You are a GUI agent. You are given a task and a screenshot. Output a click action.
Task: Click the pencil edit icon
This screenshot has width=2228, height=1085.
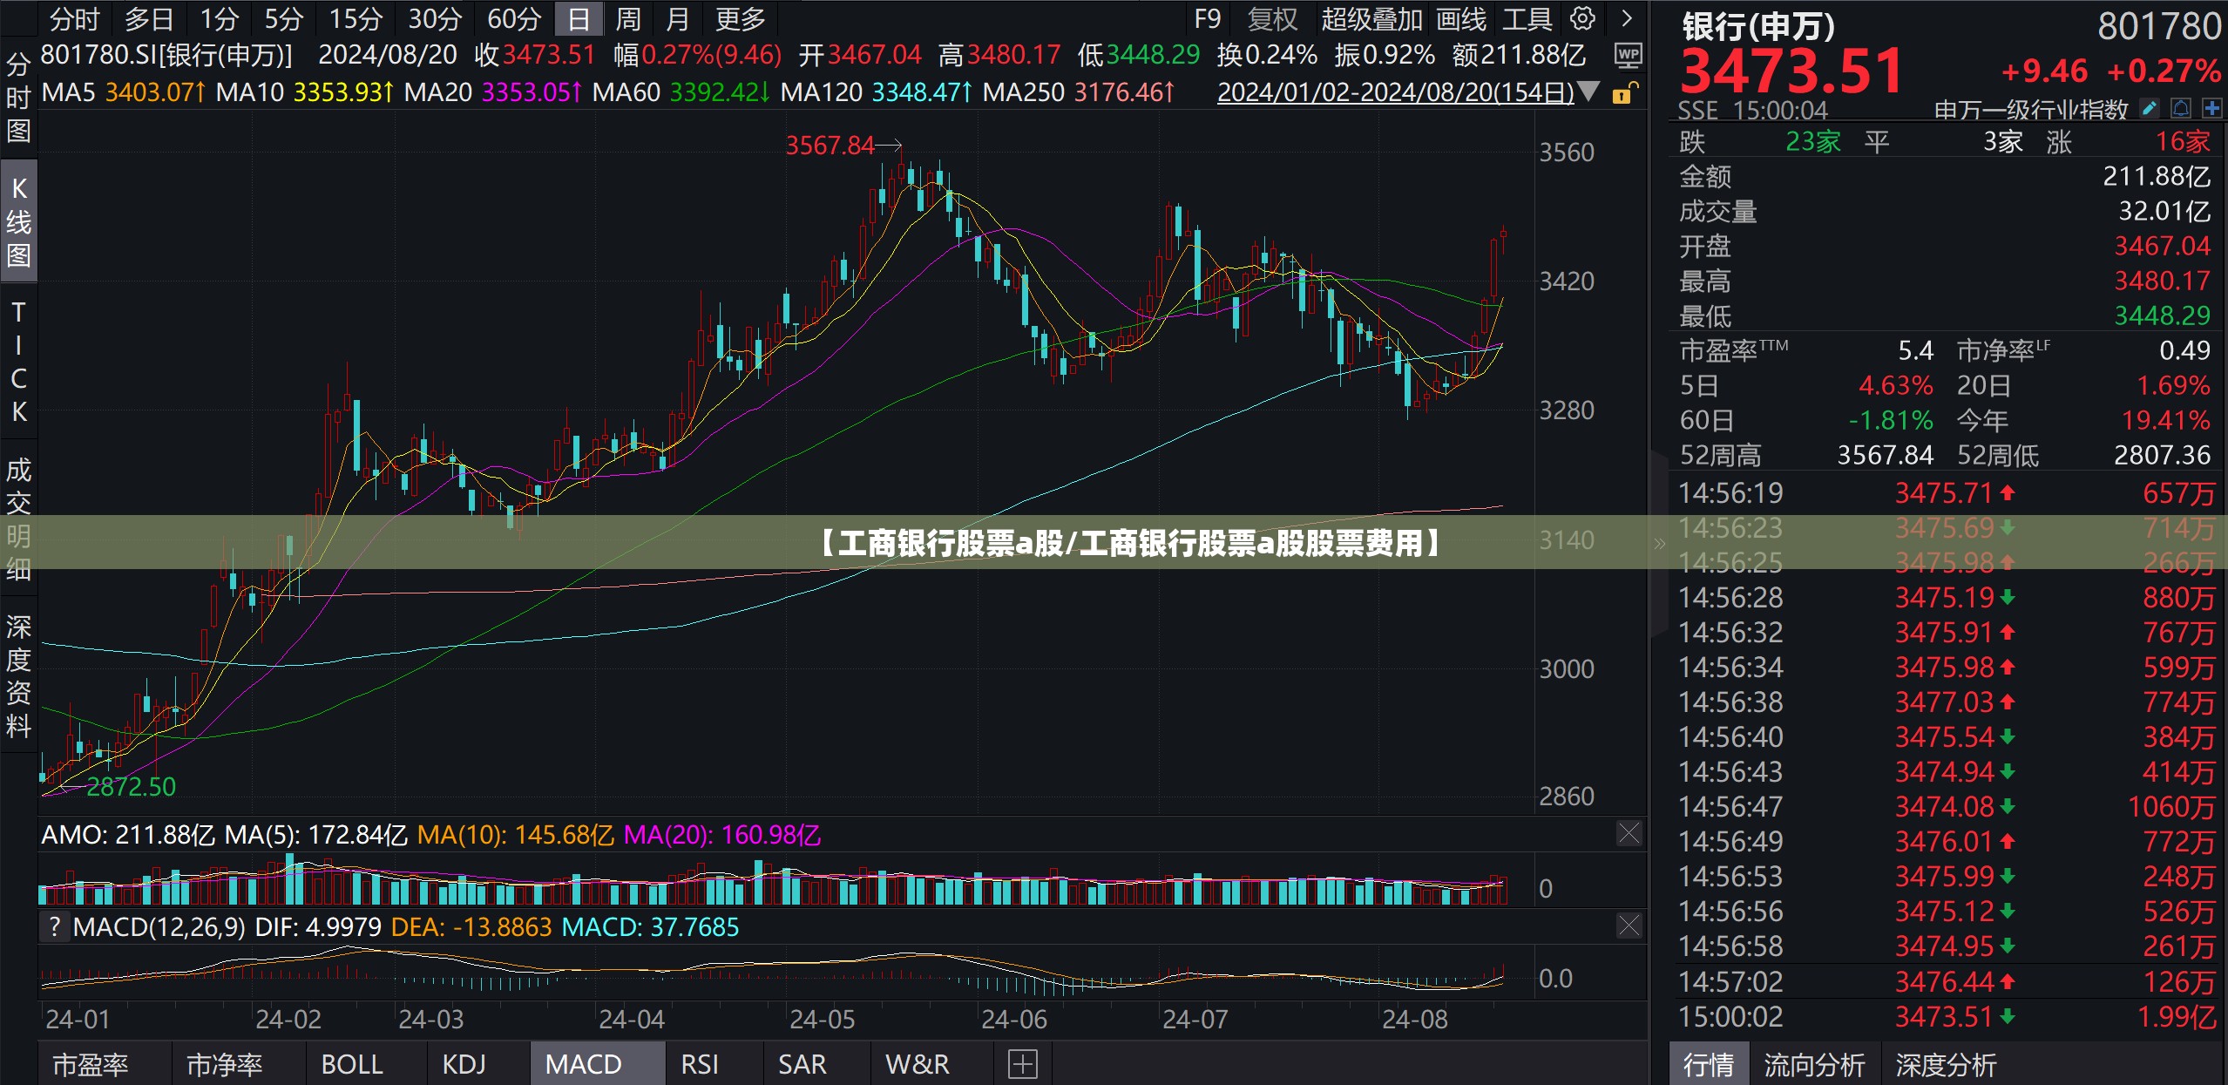[x=2150, y=108]
